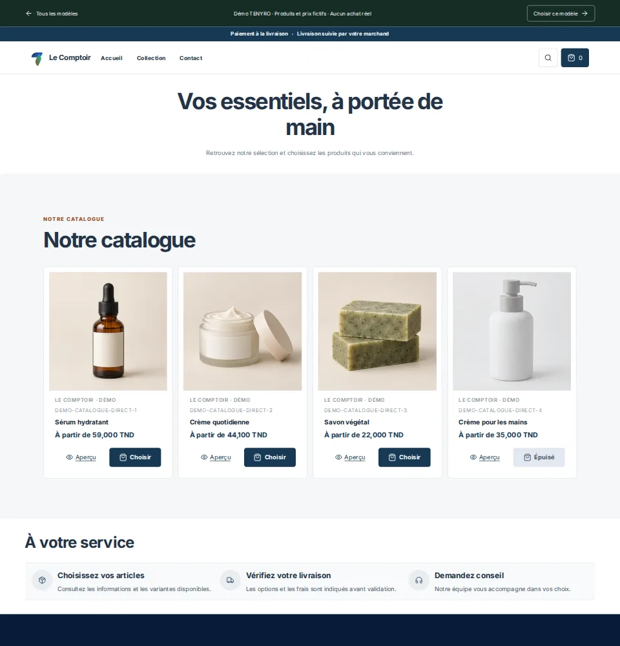Click the Savon végétal product title
Screen dimensions: 620x646
point(347,422)
